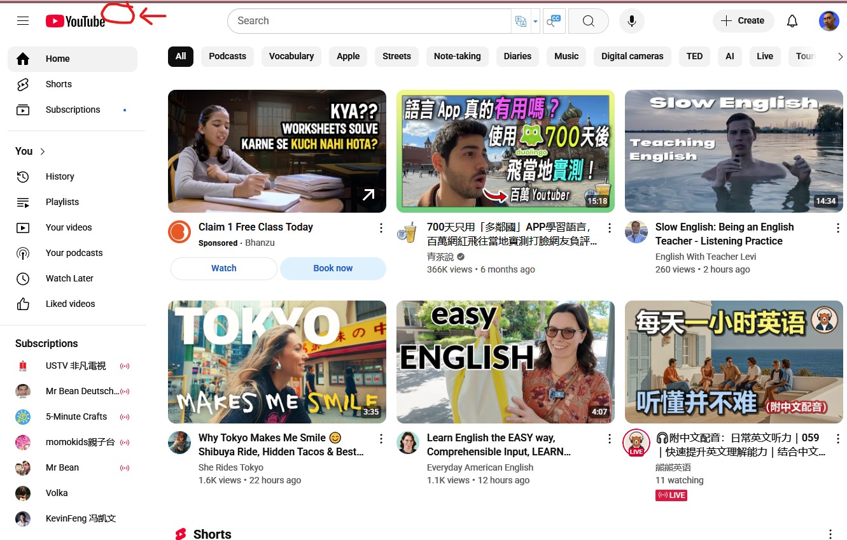Screen dimensions: 847x540
Task: Click the magnifier search button
Action: click(x=589, y=21)
